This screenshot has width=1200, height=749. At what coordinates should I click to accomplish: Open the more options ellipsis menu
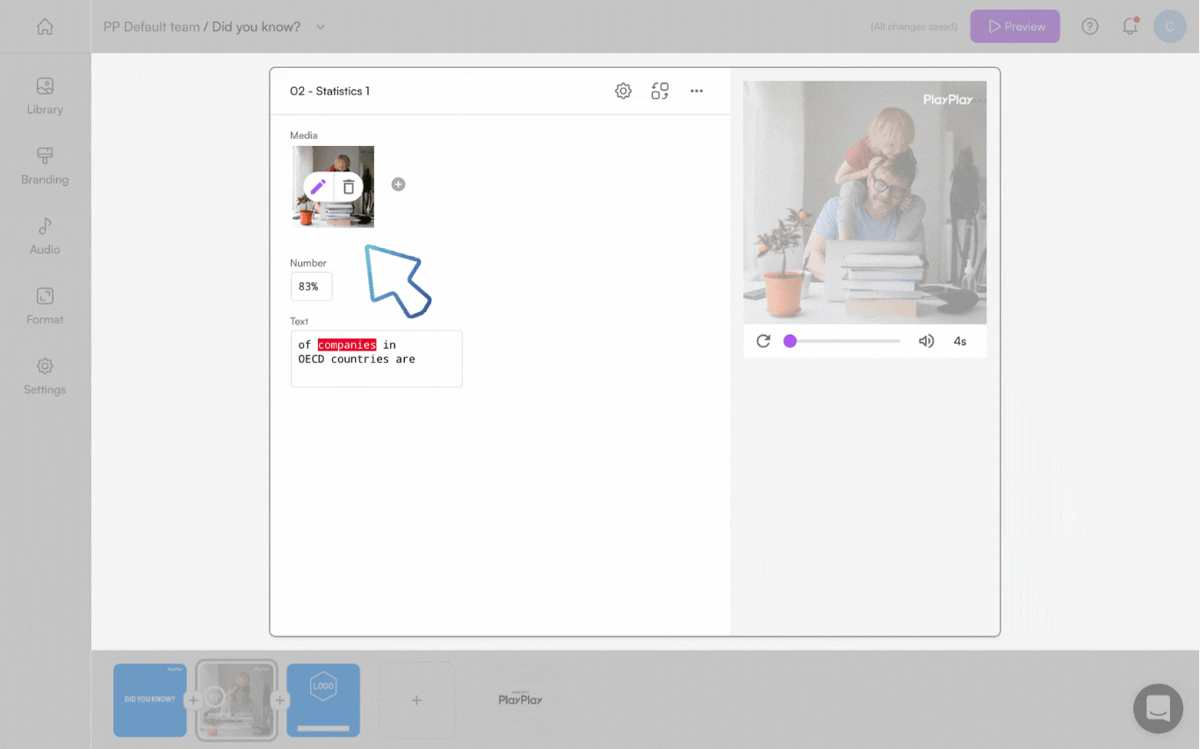pos(697,91)
